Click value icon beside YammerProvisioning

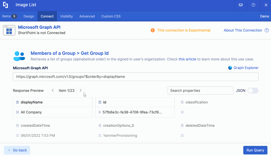100,136
